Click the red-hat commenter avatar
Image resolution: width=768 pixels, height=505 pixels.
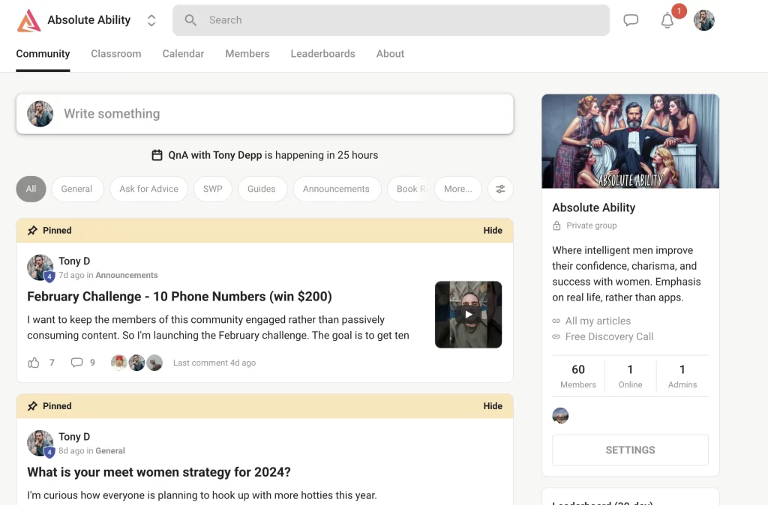click(x=119, y=363)
